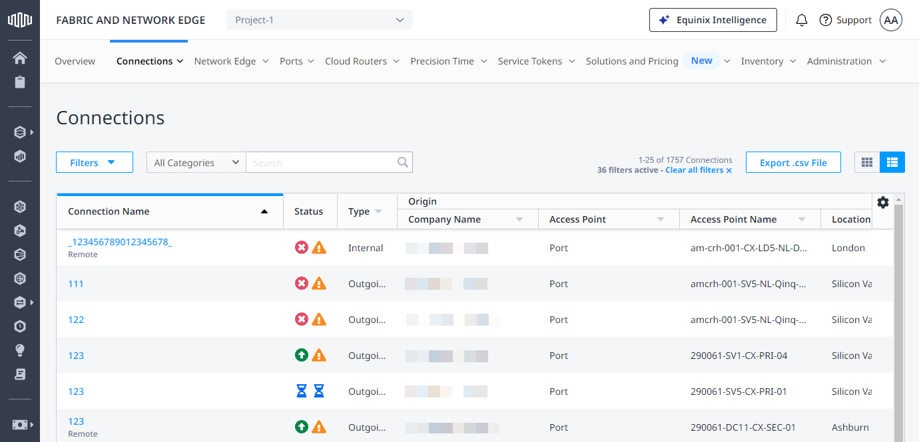The width and height of the screenshot is (919, 442).
Task: Select cell am-crh-001-CX-LD5-NL-D...
Action: click(749, 248)
